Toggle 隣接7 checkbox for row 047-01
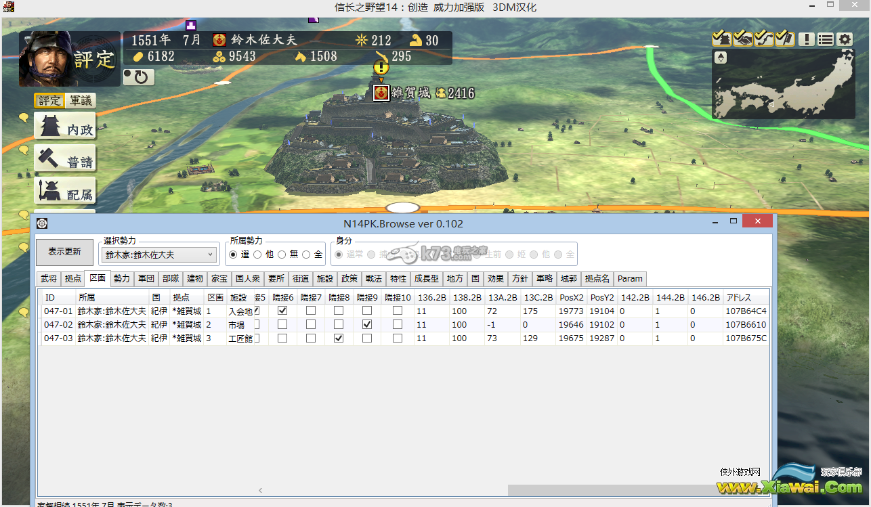The image size is (871, 507). pos(311,311)
